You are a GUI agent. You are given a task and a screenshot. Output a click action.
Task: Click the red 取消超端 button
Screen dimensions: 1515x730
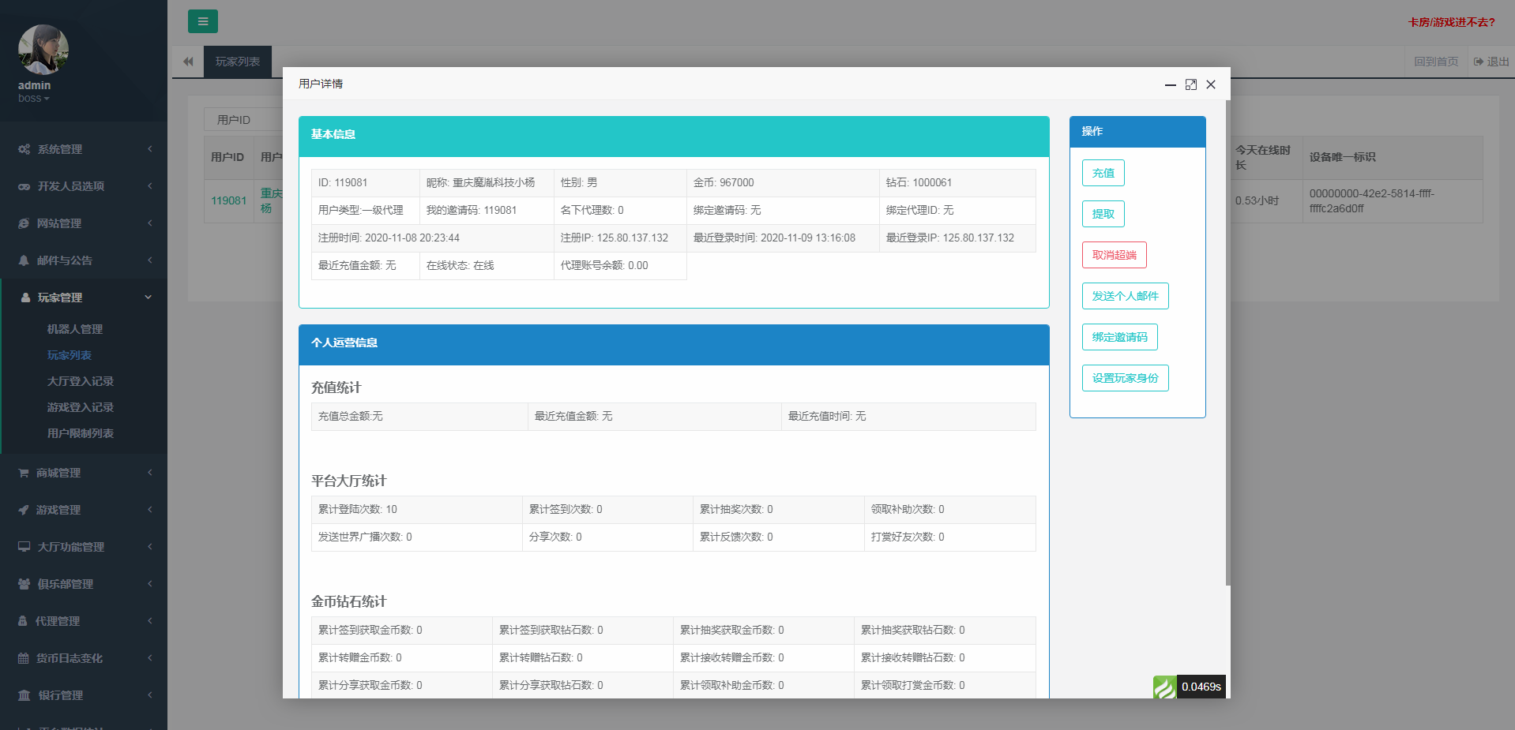click(x=1114, y=255)
